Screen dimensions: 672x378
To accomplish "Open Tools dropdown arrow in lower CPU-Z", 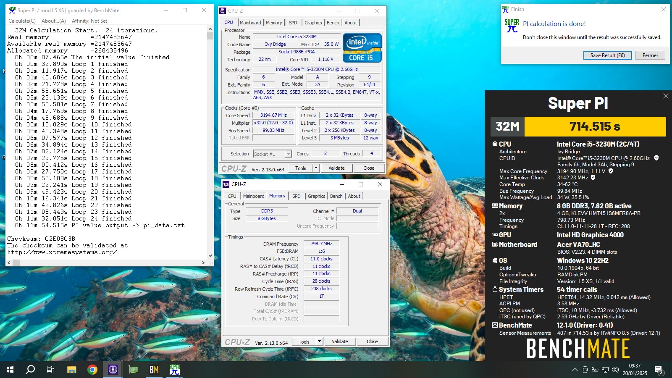I will [x=320, y=341].
